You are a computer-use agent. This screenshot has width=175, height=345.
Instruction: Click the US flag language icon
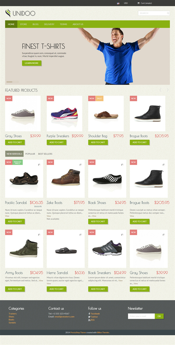coord(118,3)
